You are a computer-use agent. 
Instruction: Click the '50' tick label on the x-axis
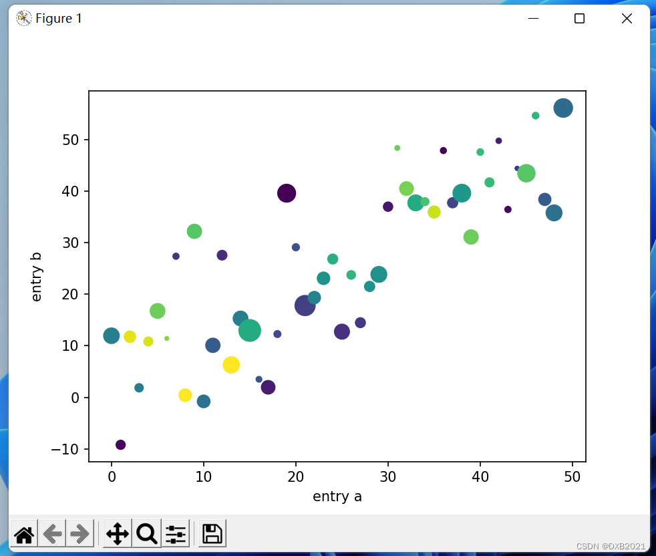click(x=572, y=475)
